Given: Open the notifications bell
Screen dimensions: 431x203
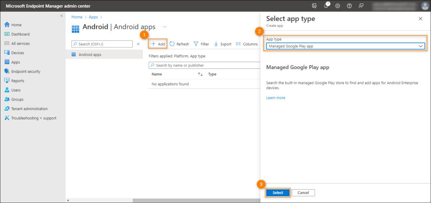Looking at the screenshot, I should (x=326, y=6).
